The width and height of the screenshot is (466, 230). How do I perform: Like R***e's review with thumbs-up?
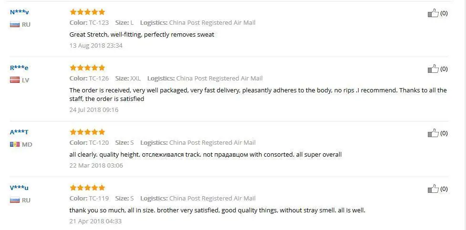click(433, 69)
